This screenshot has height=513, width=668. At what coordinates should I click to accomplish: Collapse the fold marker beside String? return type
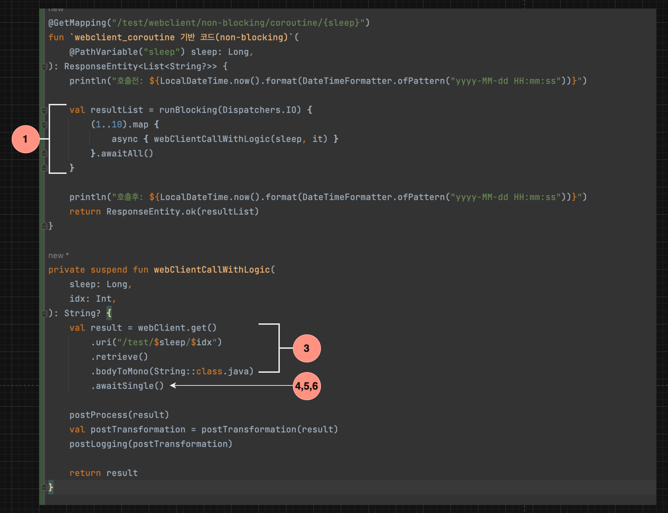tap(44, 314)
